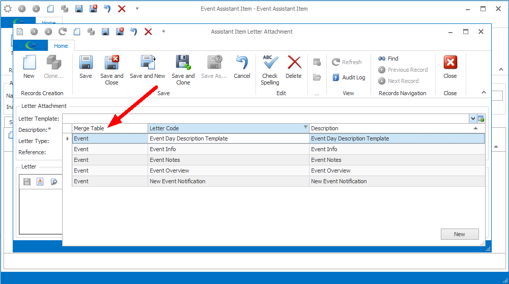
Task: Click the Delete red X ribbon button
Action: pyautogui.click(x=294, y=67)
